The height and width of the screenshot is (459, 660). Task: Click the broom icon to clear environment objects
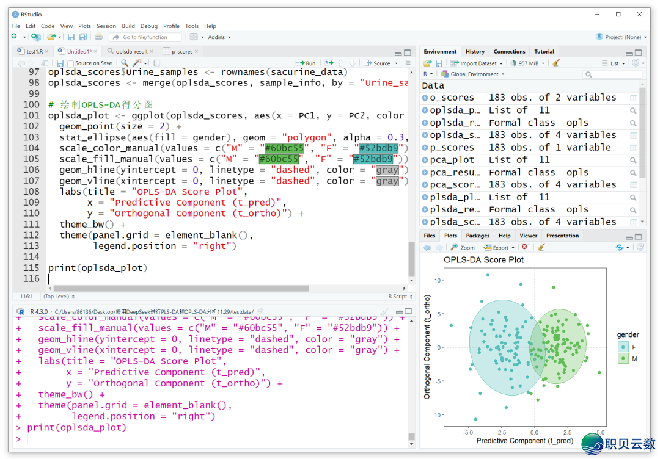coord(555,63)
